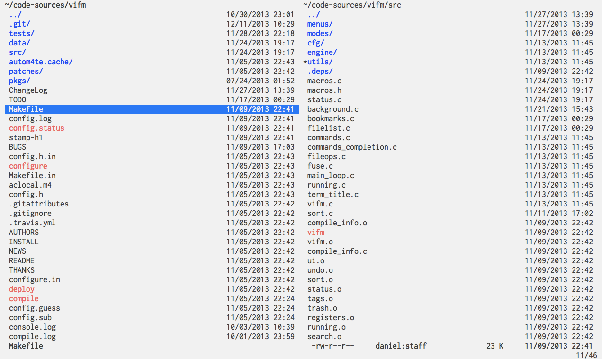Image resolution: width=602 pixels, height=359 pixels.
Task: Click main_loop.c file
Action: tap(331, 175)
